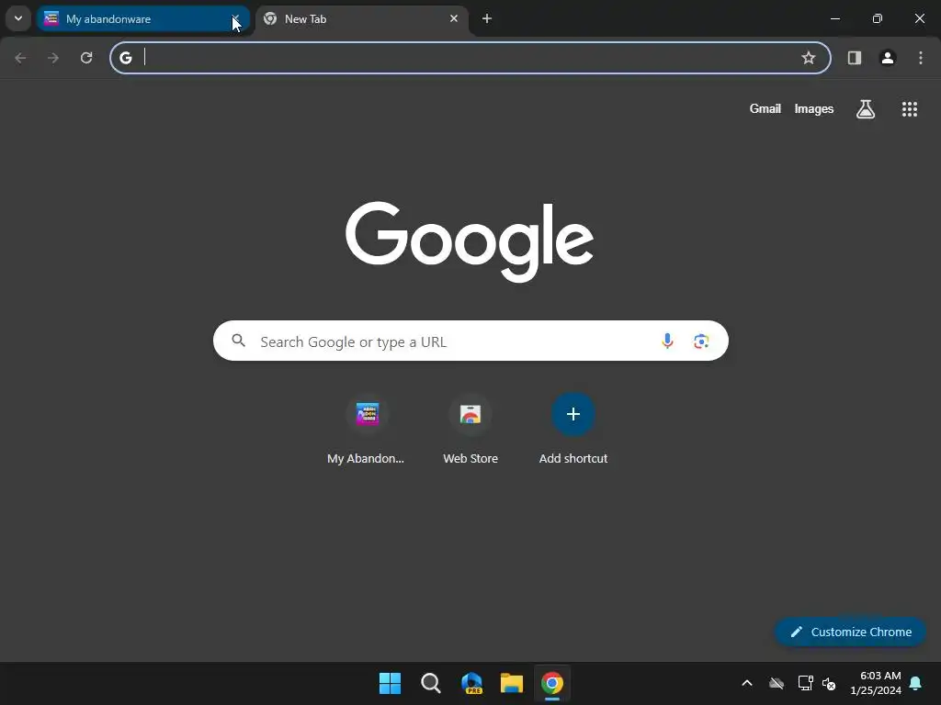941x705 pixels.
Task: Open the My Abandonware shortcut tile
Action: 366,430
